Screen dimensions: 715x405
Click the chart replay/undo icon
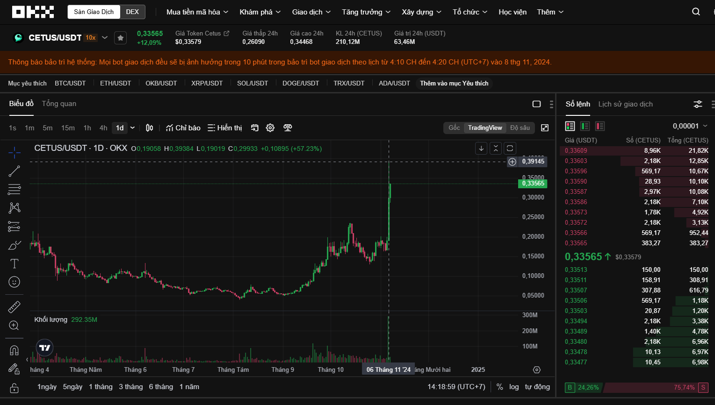pyautogui.click(x=255, y=128)
